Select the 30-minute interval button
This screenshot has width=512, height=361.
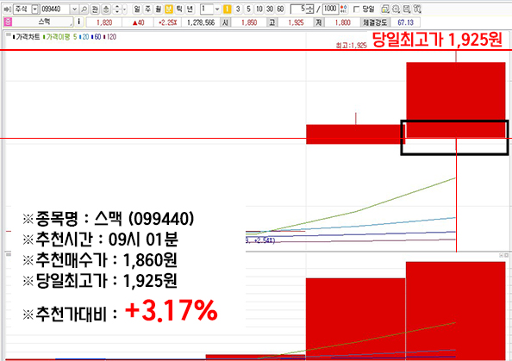pyautogui.click(x=270, y=9)
